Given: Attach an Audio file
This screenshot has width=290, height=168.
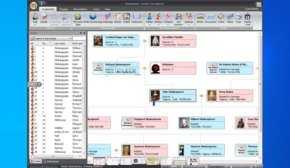Looking at the screenshot, I should (221, 18).
